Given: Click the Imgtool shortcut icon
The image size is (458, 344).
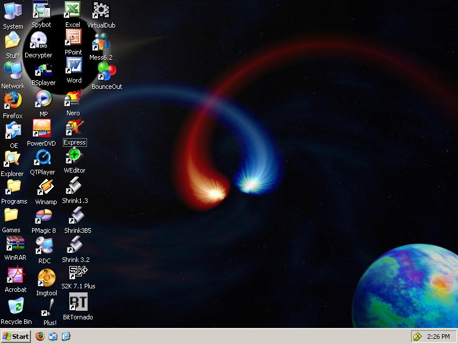Looking at the screenshot, I should (x=46, y=277).
